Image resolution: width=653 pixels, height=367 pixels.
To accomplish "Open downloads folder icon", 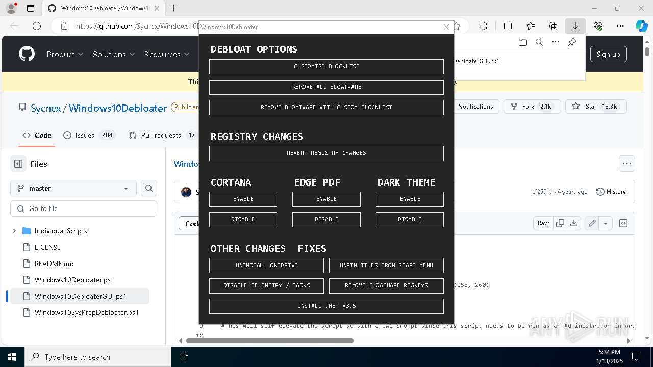I will click(522, 42).
